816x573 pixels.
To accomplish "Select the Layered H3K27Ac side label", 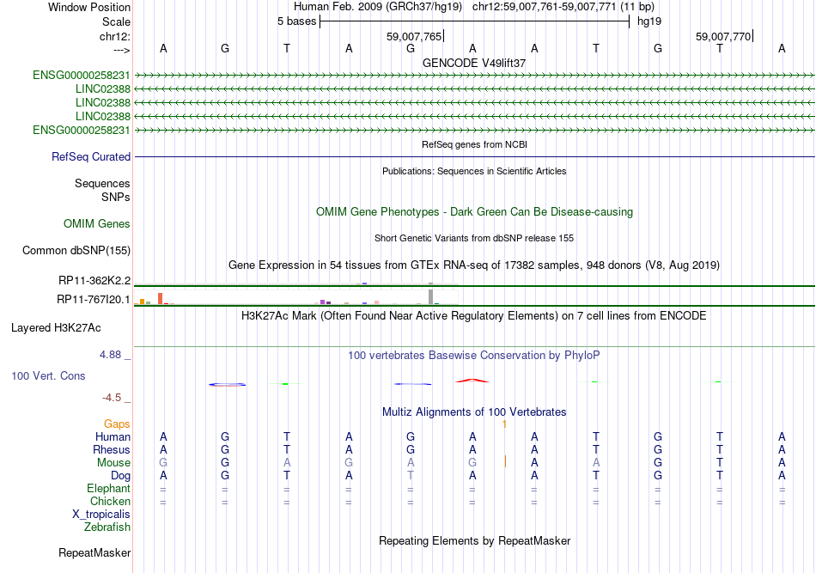I will click(56, 328).
